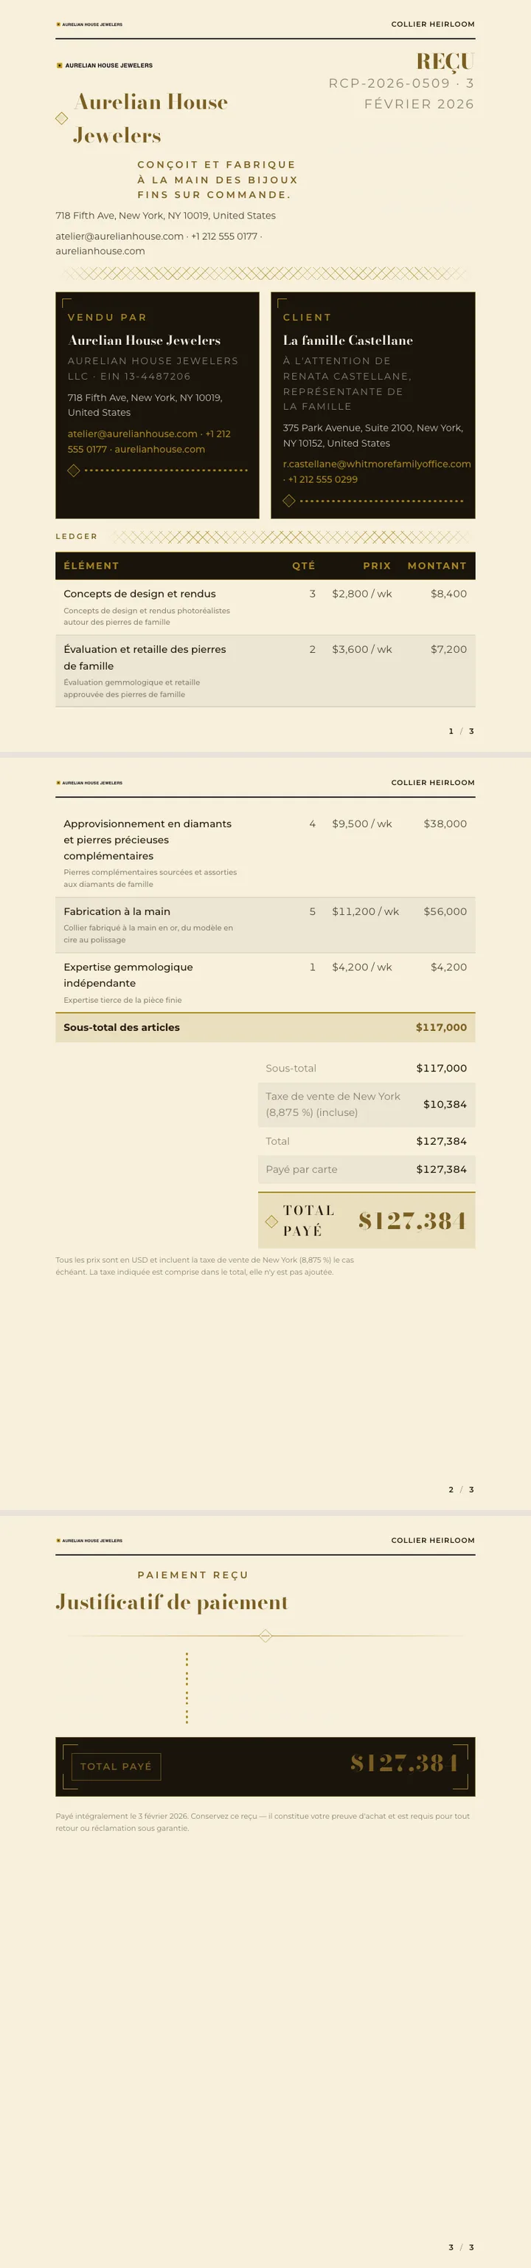Select the Élément column header

tap(91, 566)
